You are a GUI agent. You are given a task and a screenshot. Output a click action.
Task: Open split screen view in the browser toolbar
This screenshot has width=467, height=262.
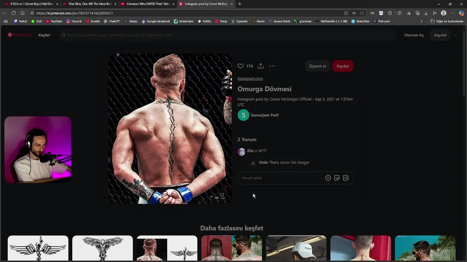point(400,13)
